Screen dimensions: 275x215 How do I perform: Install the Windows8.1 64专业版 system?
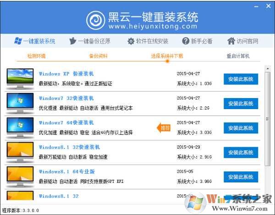click(241, 177)
